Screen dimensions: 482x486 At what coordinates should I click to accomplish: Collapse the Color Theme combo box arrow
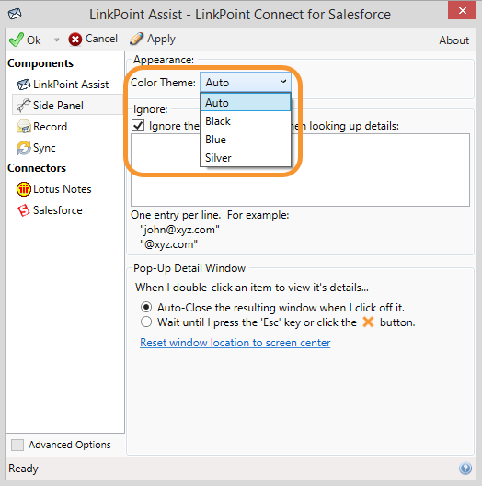(282, 82)
